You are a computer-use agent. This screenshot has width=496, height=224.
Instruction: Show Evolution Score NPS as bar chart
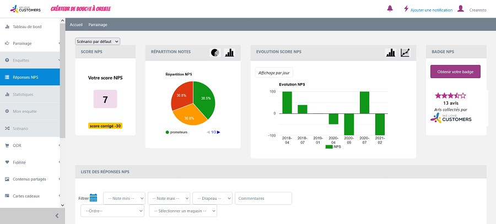click(x=391, y=52)
